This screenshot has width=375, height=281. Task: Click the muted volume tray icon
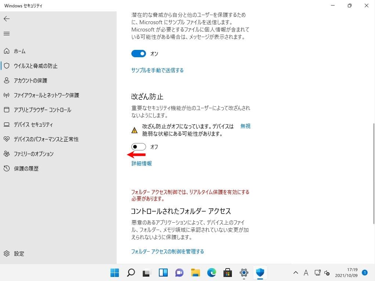327,273
